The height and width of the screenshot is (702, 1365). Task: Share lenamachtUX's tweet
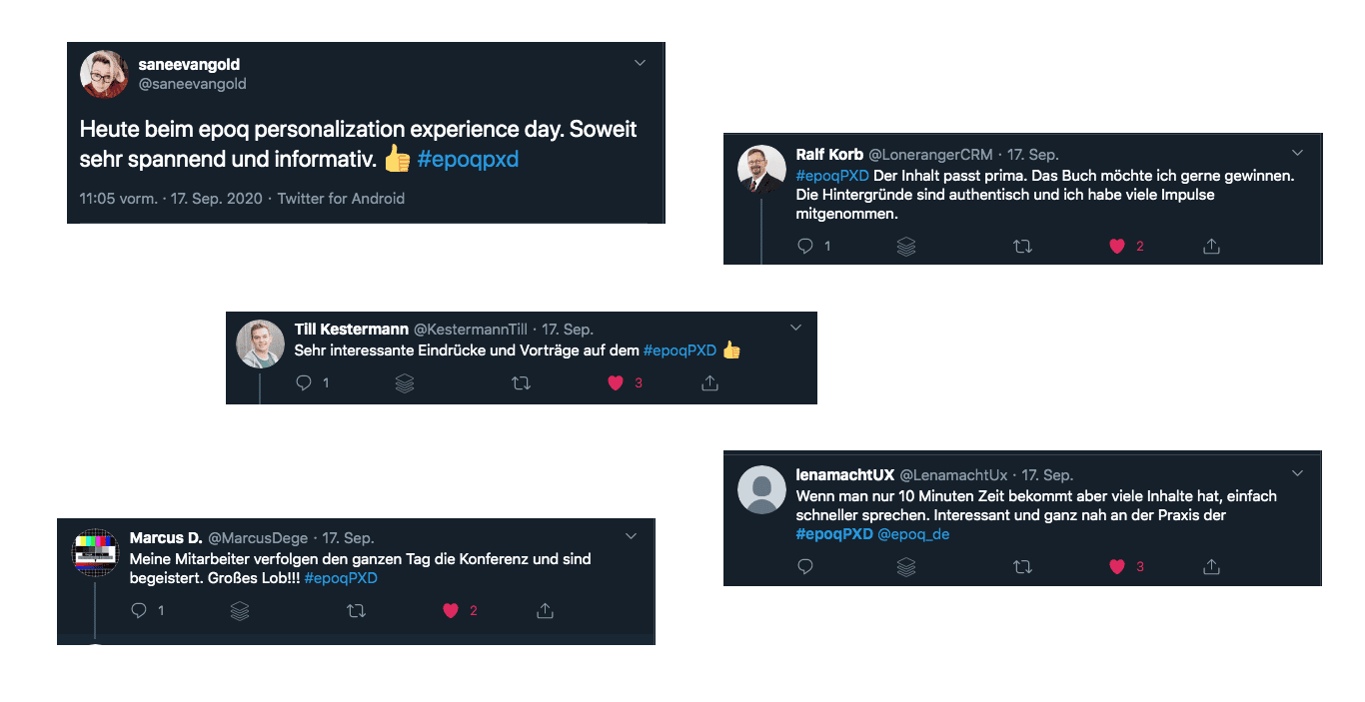coord(1211,566)
